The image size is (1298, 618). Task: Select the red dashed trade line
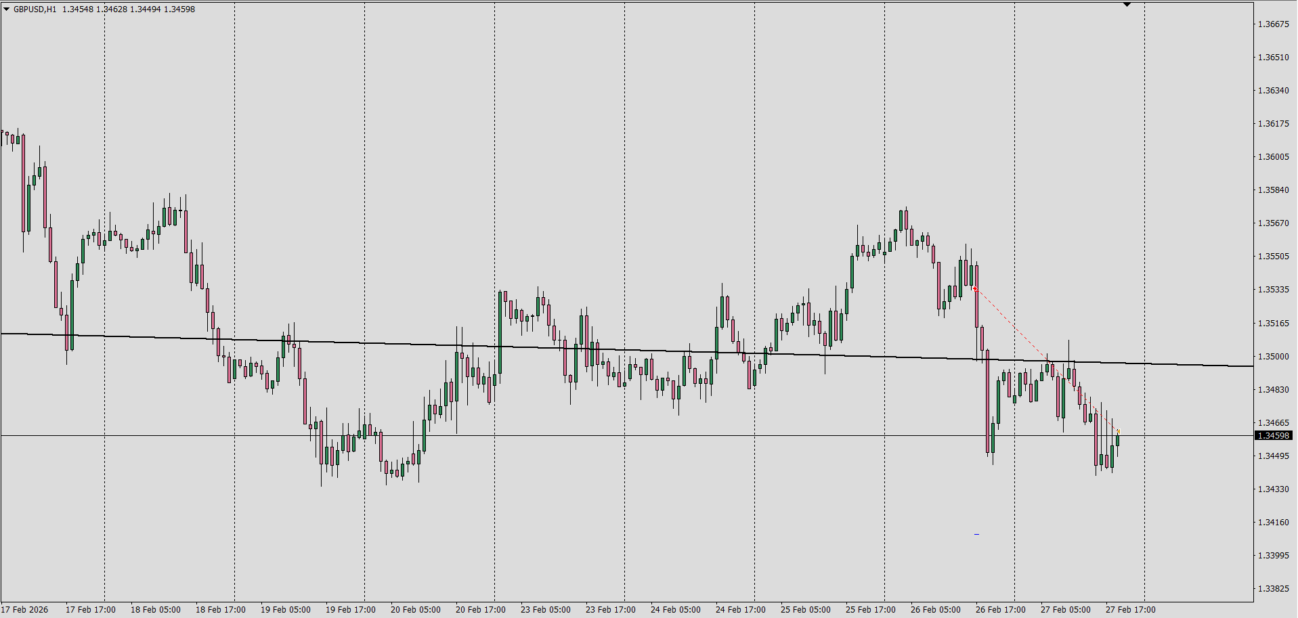point(1046,360)
